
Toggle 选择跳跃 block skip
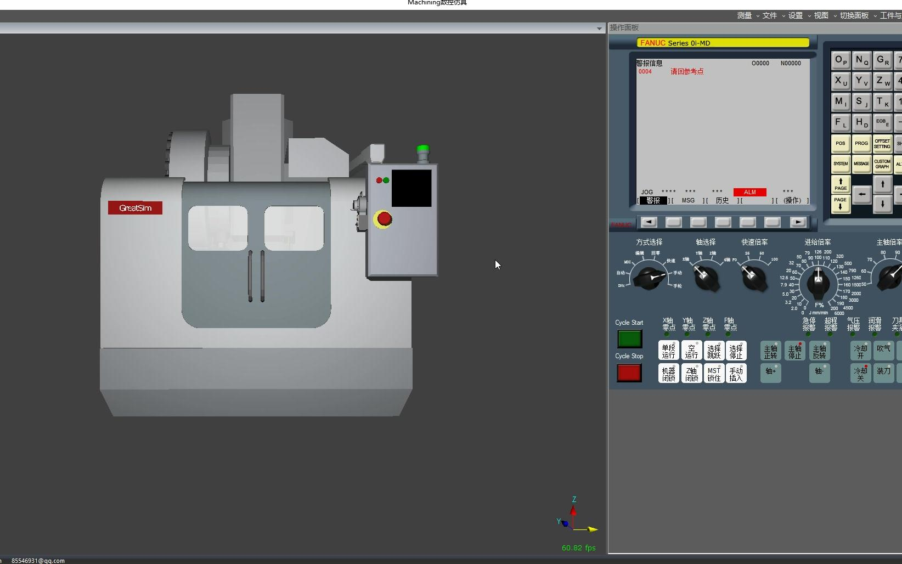coord(714,351)
